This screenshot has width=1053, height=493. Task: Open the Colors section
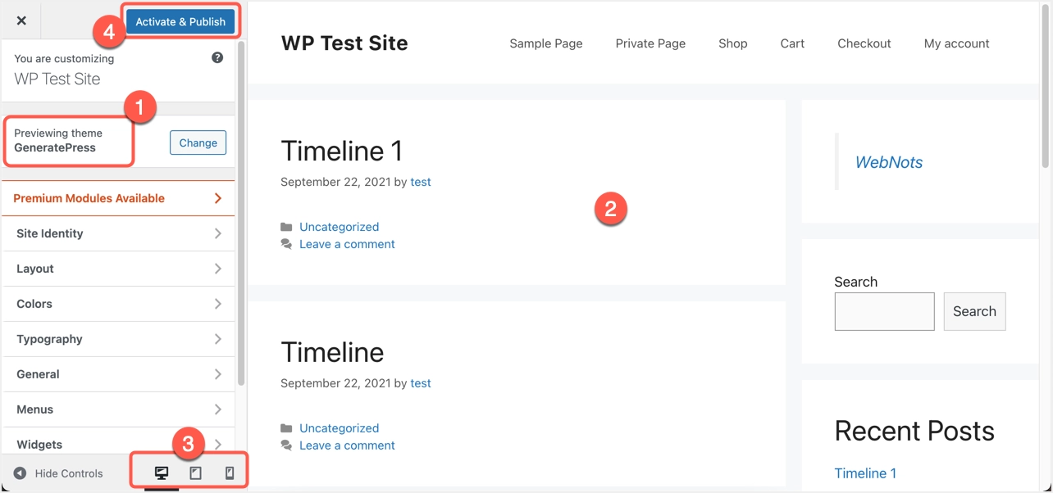click(x=119, y=304)
